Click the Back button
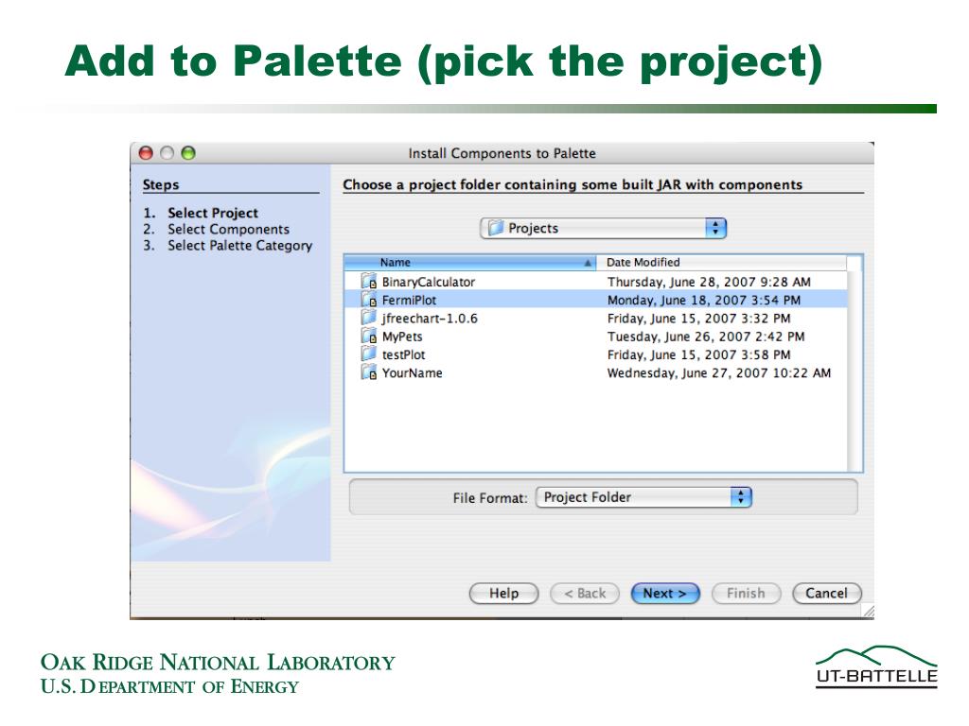 pyautogui.click(x=585, y=594)
